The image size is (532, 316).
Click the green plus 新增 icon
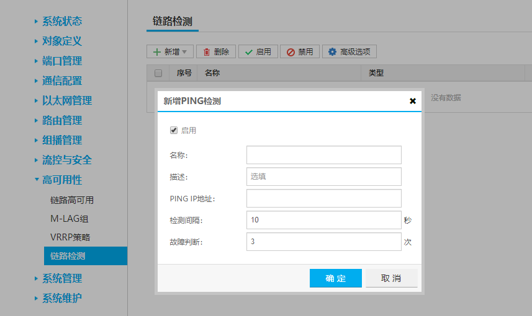click(157, 52)
